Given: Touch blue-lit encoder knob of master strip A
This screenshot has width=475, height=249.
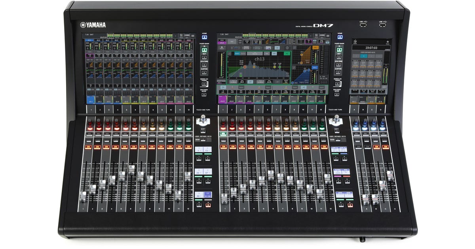Looking at the screenshot, I should tap(356, 123).
